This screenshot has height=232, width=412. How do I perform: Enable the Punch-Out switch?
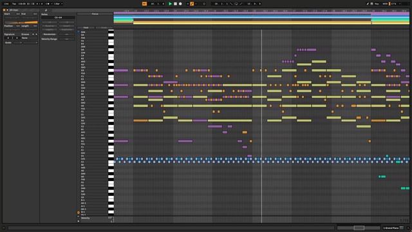point(241,4)
